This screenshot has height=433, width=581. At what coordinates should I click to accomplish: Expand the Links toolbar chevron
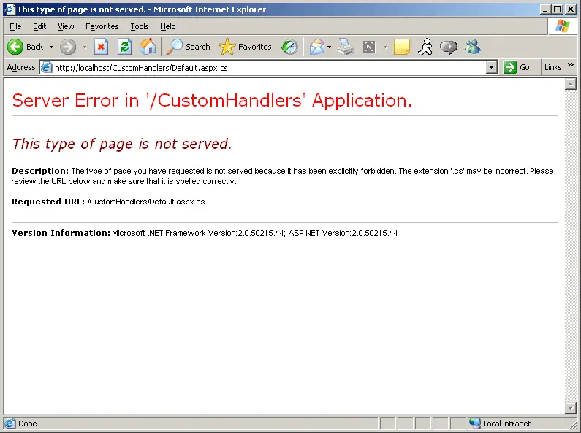tap(571, 65)
